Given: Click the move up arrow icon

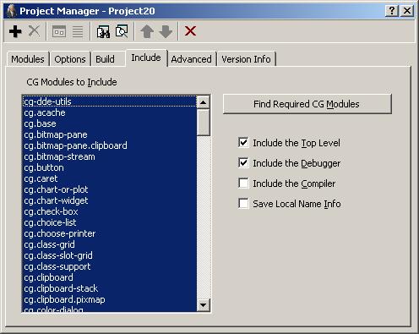Looking at the screenshot, I should 147,31.
